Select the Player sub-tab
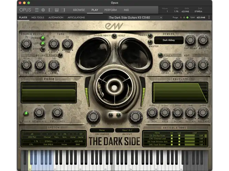Screen dimensions: 229x171 tap(23, 17)
